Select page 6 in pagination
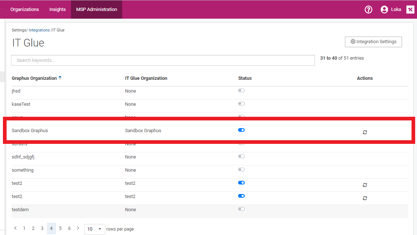 69,228
